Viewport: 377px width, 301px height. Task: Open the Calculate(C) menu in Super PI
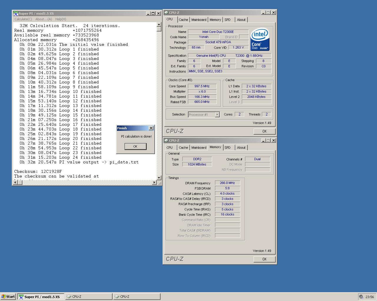pos(23,19)
